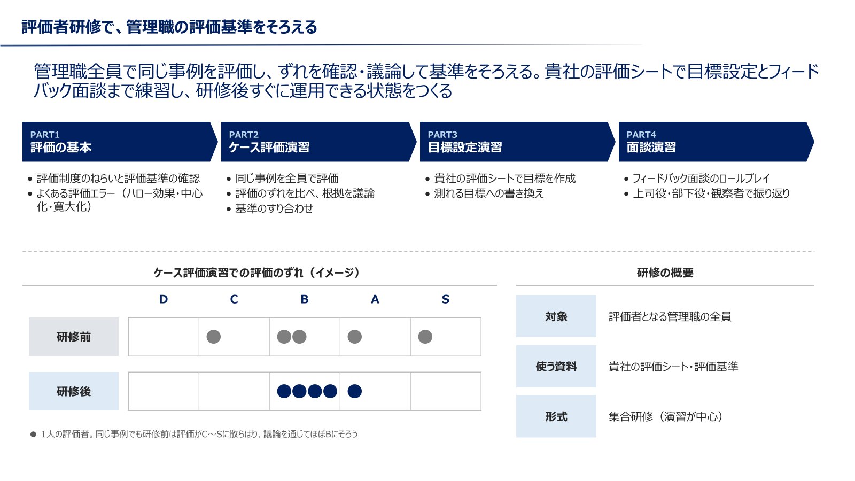
Task: Select the PART1 評価の基本 header
Action: pyautogui.click(x=120, y=142)
